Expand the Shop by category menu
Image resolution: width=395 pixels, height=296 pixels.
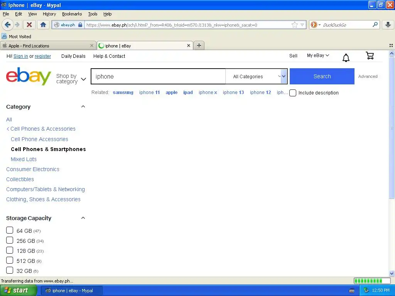point(71,79)
